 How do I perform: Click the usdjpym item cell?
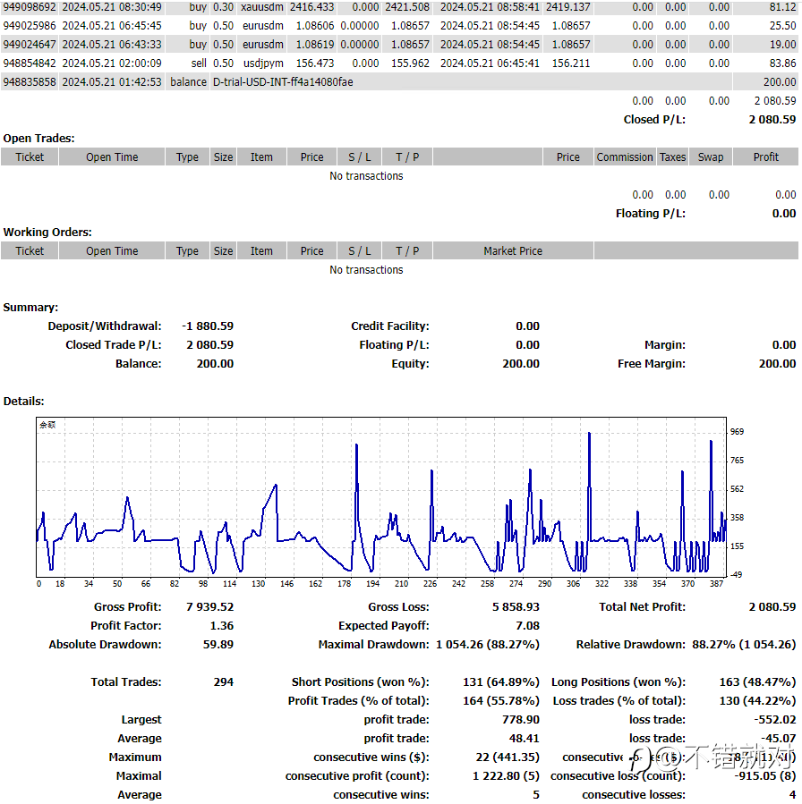pyautogui.click(x=263, y=63)
